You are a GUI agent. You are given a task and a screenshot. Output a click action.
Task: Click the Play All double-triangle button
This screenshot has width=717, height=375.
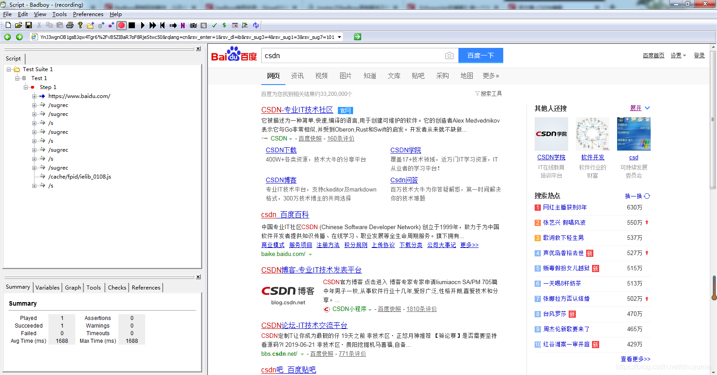pos(153,26)
